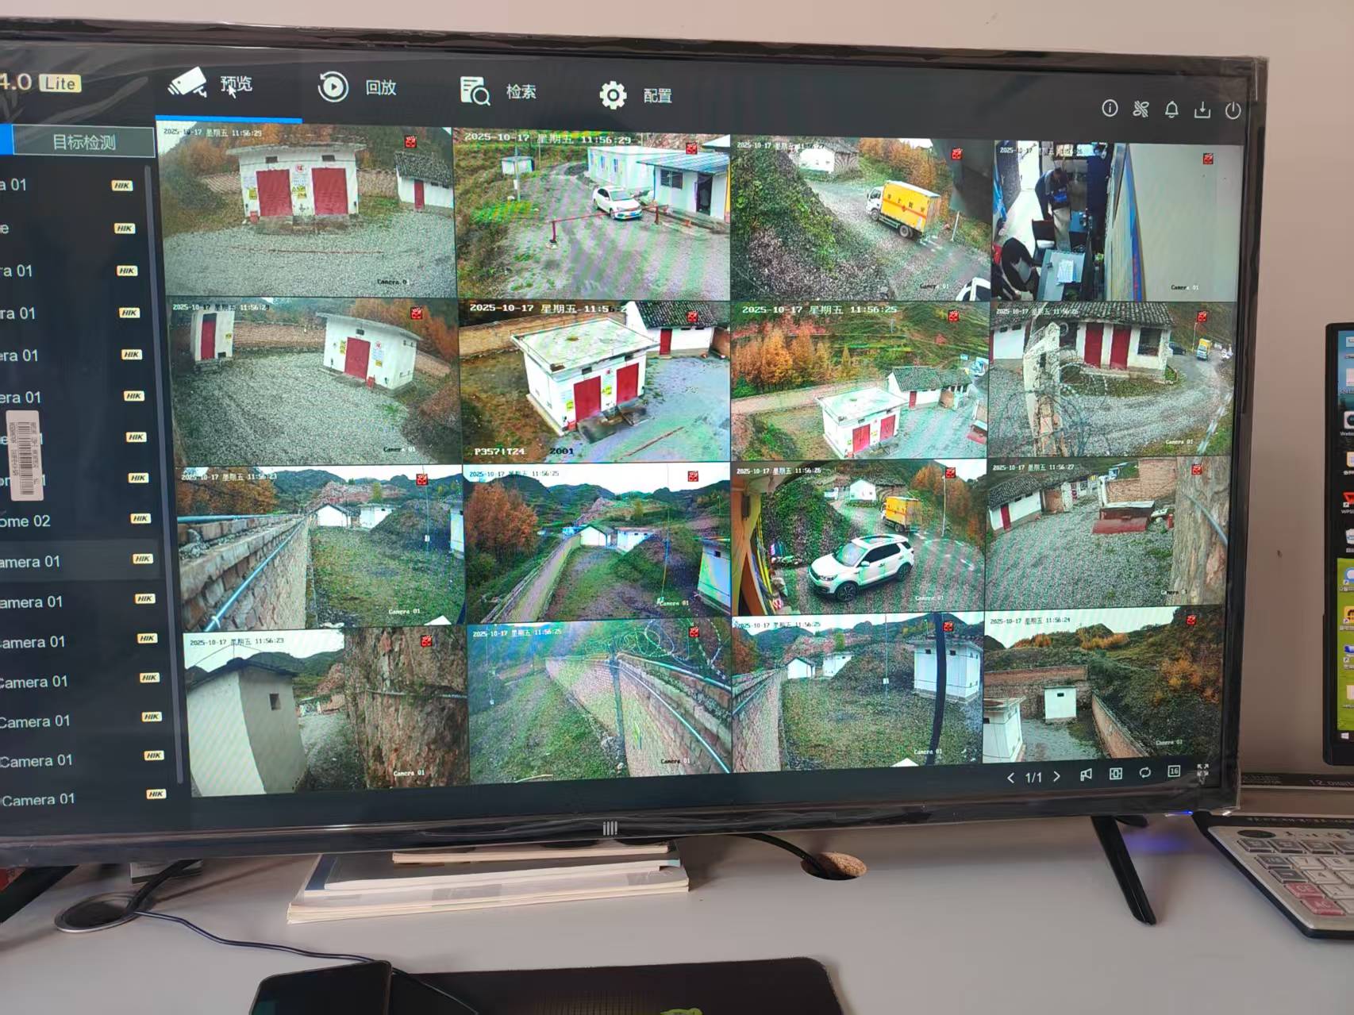1354x1015 pixels.
Task: Click the 预览 camera icon
Action: tap(187, 83)
